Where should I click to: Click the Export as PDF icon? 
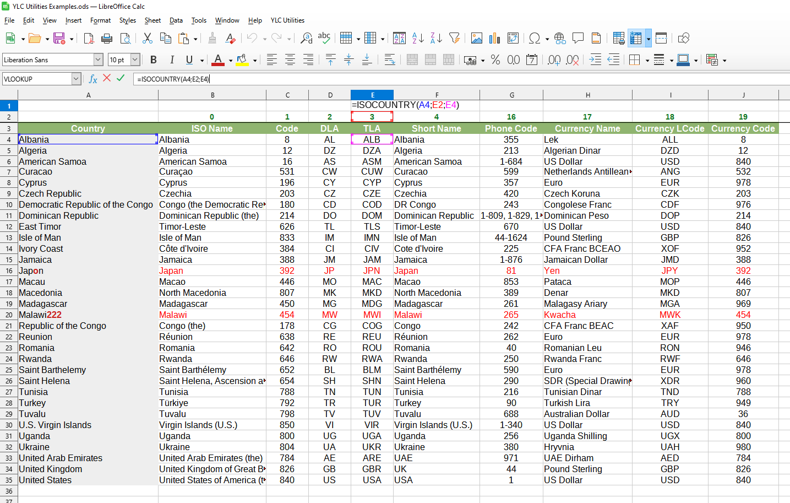click(x=89, y=38)
